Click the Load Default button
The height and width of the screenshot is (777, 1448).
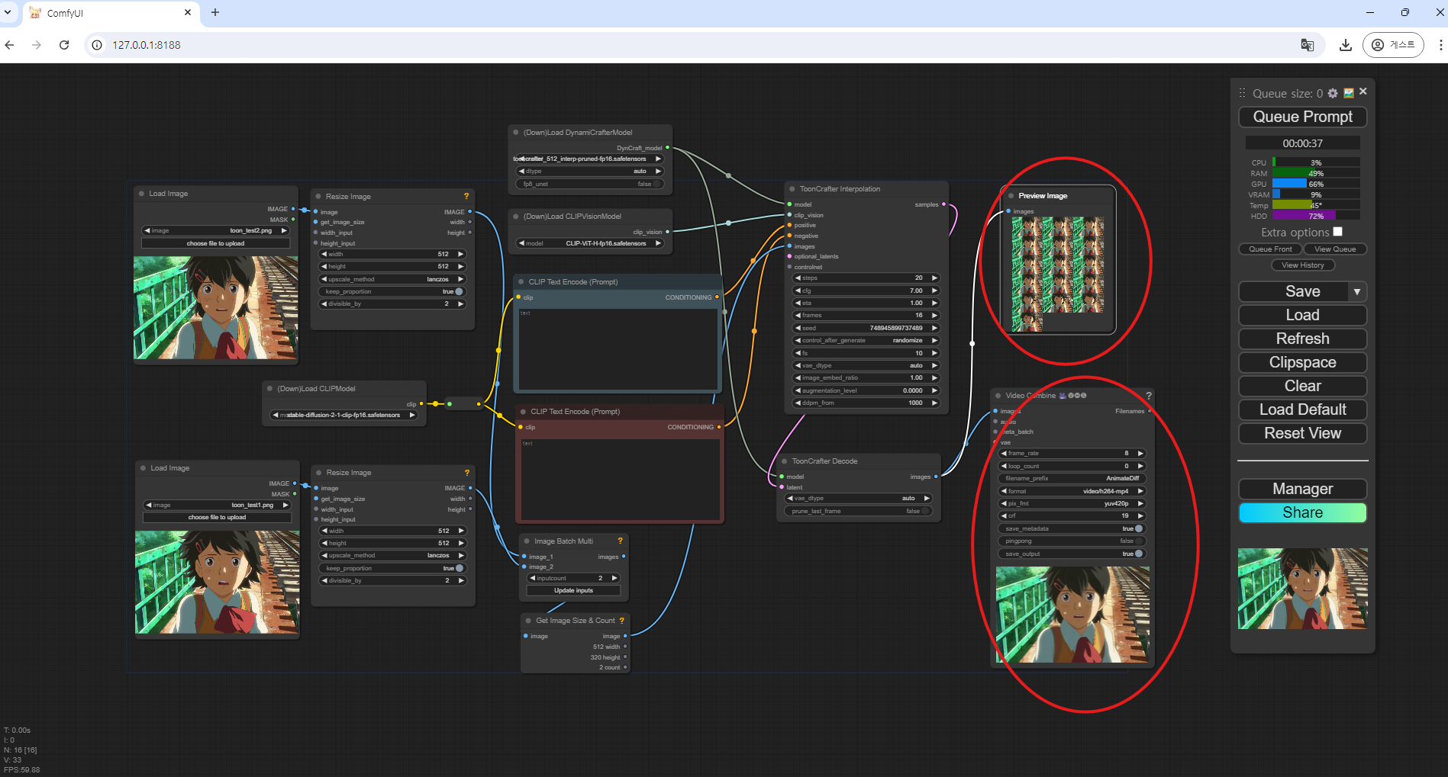pos(1302,409)
